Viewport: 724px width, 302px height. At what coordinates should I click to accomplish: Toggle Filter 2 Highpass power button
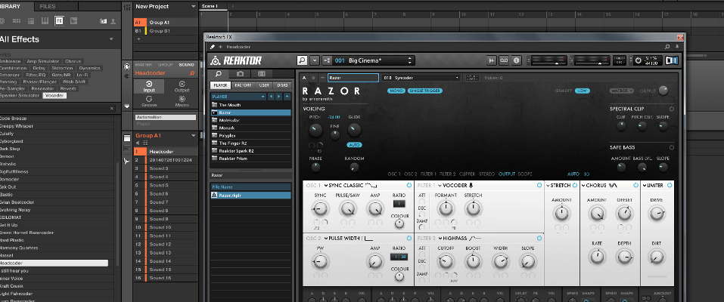(x=539, y=239)
